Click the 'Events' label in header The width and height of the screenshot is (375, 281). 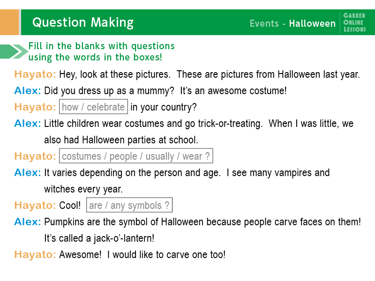point(264,23)
